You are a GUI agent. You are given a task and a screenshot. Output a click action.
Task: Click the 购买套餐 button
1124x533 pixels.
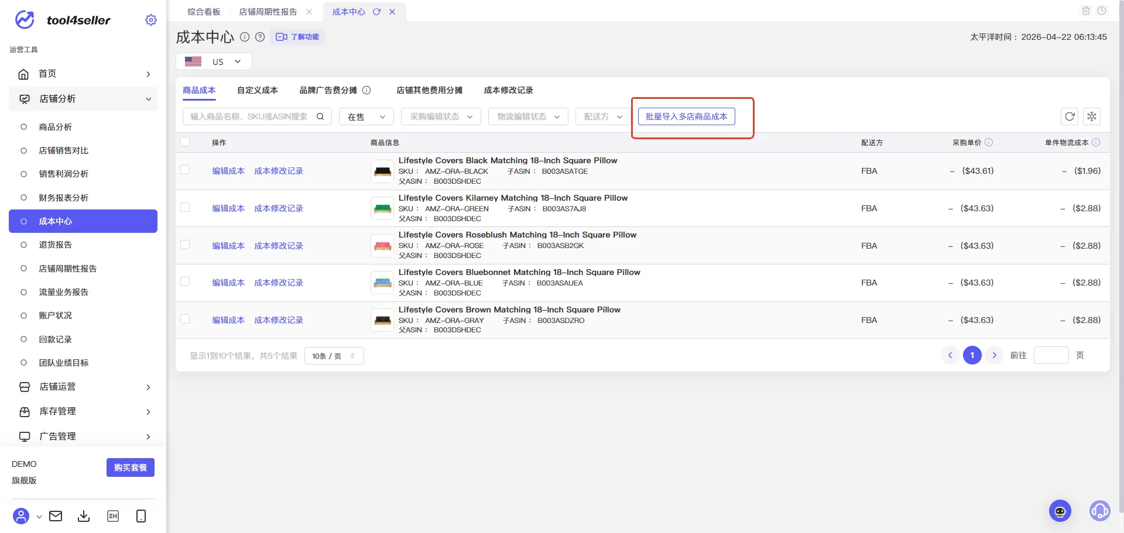click(131, 467)
